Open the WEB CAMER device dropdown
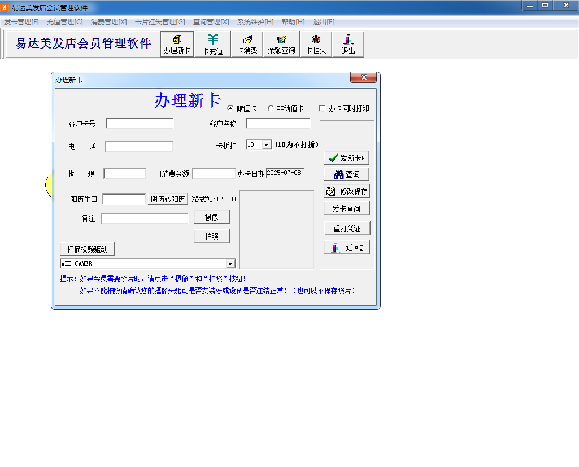579x467 pixels. tap(230, 264)
